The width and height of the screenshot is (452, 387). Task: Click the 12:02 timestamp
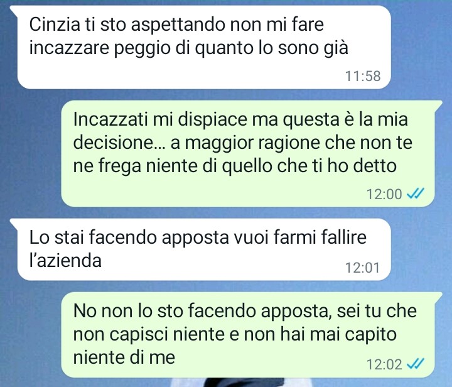(x=384, y=364)
